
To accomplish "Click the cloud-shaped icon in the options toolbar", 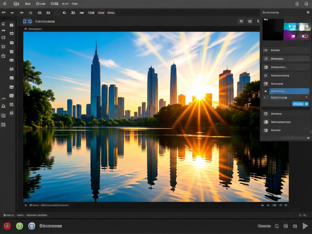I will (64, 12).
